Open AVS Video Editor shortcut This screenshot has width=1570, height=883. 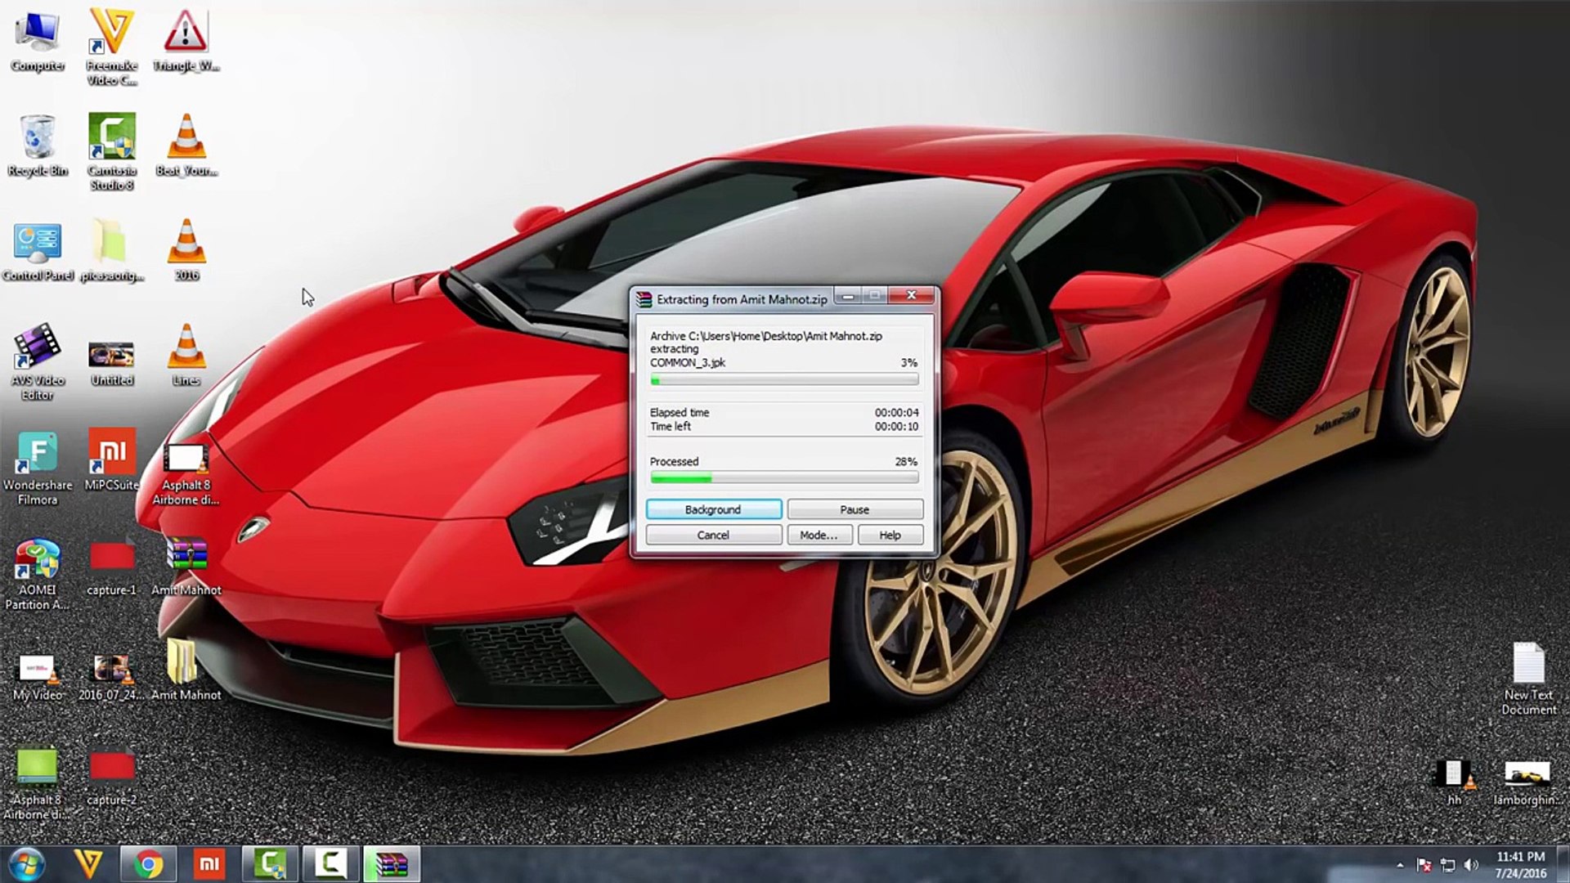[38, 349]
